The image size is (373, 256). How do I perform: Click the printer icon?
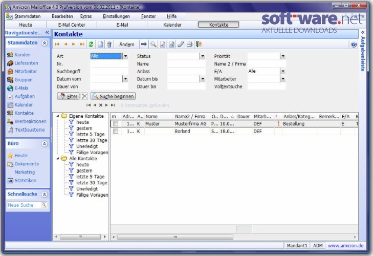click(x=190, y=45)
